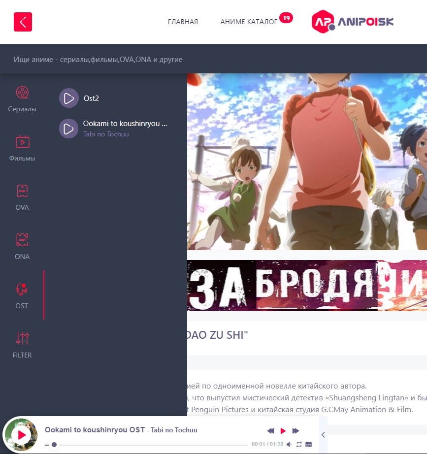The image size is (427, 454).
Task: Click the 00:01 / 01:28 time display
Action: [x=267, y=444]
